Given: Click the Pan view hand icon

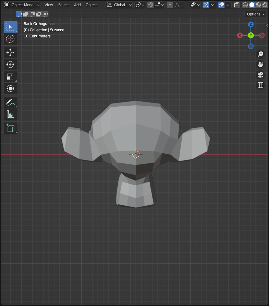Looking at the screenshot, I should point(260,64).
